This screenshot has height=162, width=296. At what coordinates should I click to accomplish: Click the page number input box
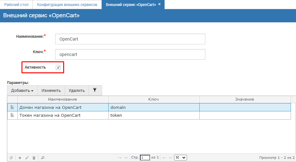click(x=145, y=158)
